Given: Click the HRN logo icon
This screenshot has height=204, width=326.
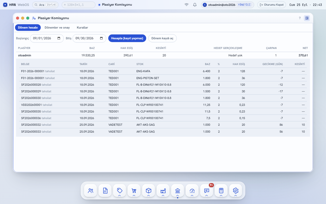Looking at the screenshot, I should pos(5,5).
